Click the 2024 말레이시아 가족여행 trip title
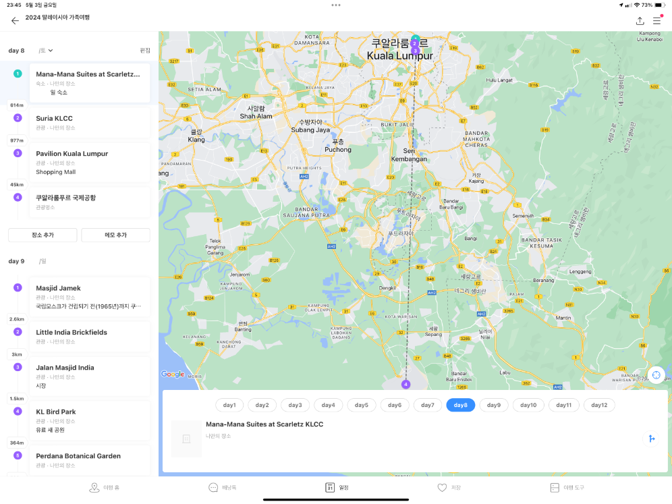This screenshot has width=672, height=504. point(57,18)
